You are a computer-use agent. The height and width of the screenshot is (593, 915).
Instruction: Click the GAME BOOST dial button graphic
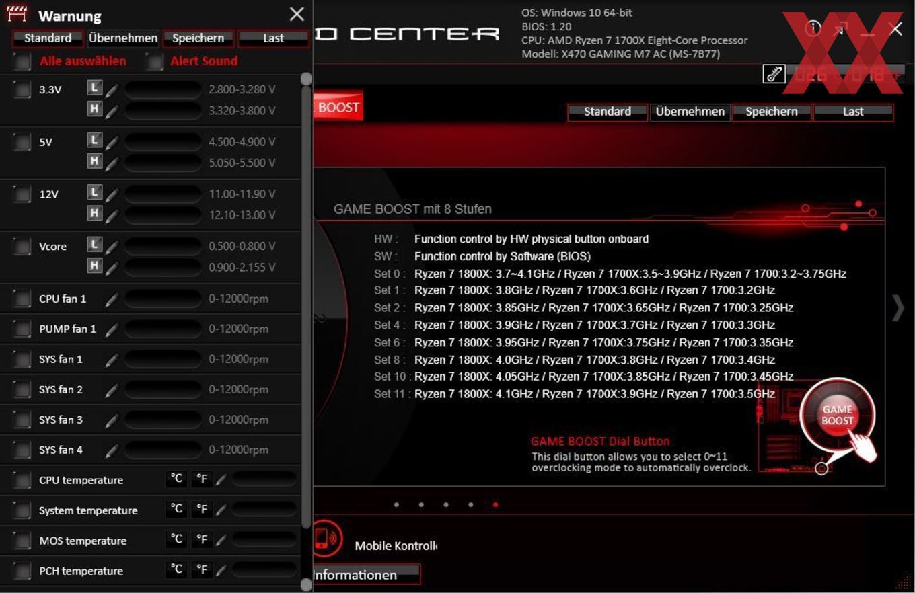click(x=838, y=415)
